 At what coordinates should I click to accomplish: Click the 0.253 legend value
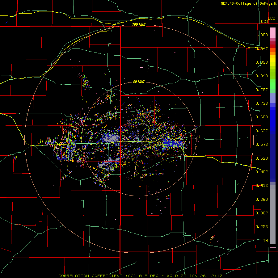click(262, 227)
